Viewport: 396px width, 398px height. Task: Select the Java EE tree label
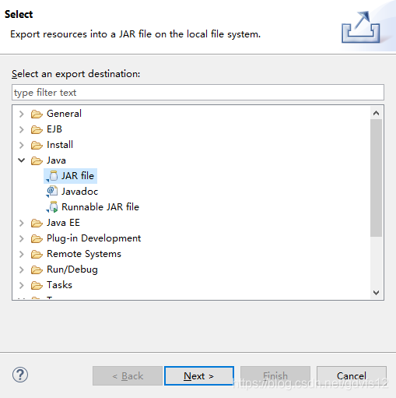[63, 223]
